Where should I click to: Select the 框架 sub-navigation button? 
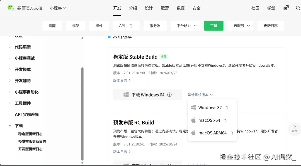[76, 26]
